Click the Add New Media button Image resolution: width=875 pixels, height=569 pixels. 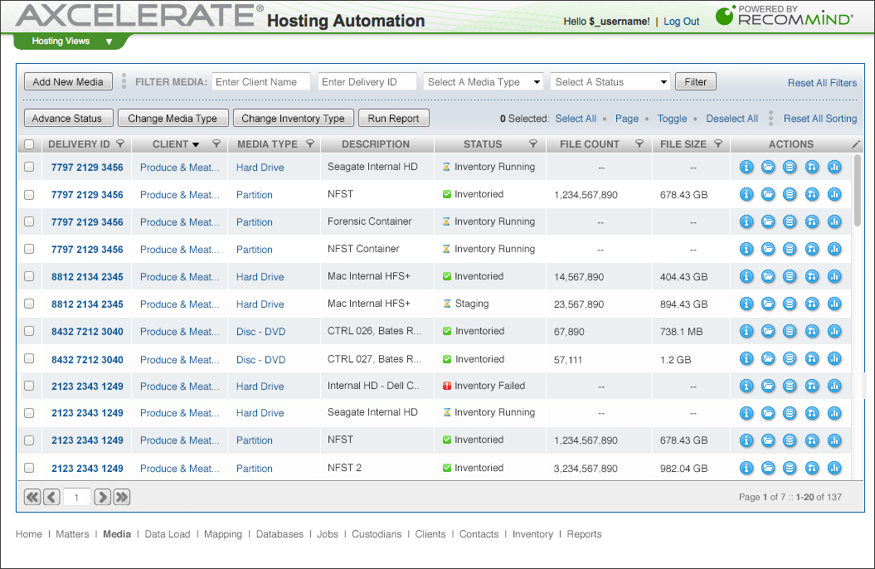pos(68,82)
